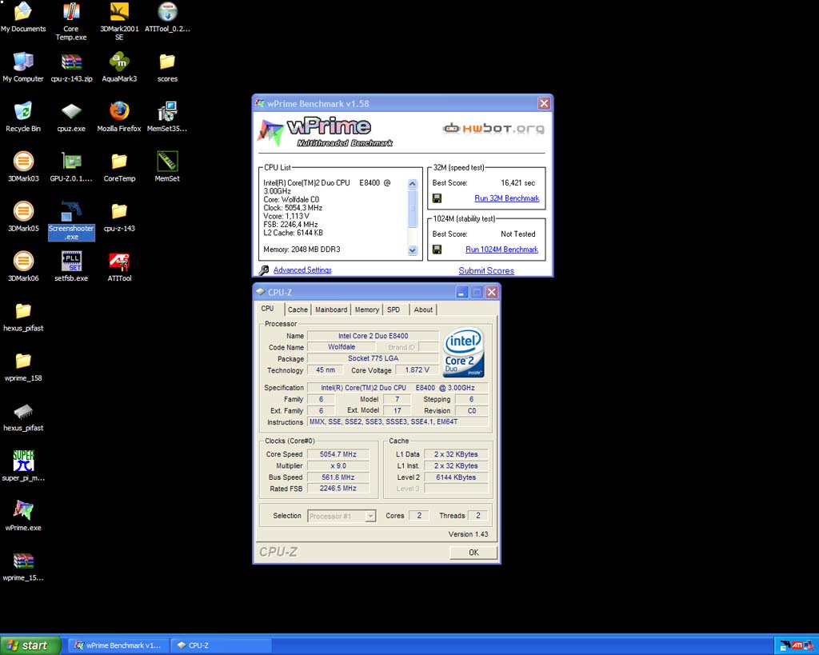Select setfsb.exe desktop icon
Viewport: 819px width, 655px height.
[x=71, y=267]
